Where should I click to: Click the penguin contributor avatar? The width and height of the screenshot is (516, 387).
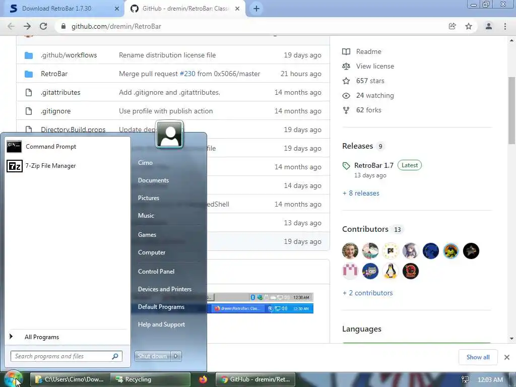(391, 271)
